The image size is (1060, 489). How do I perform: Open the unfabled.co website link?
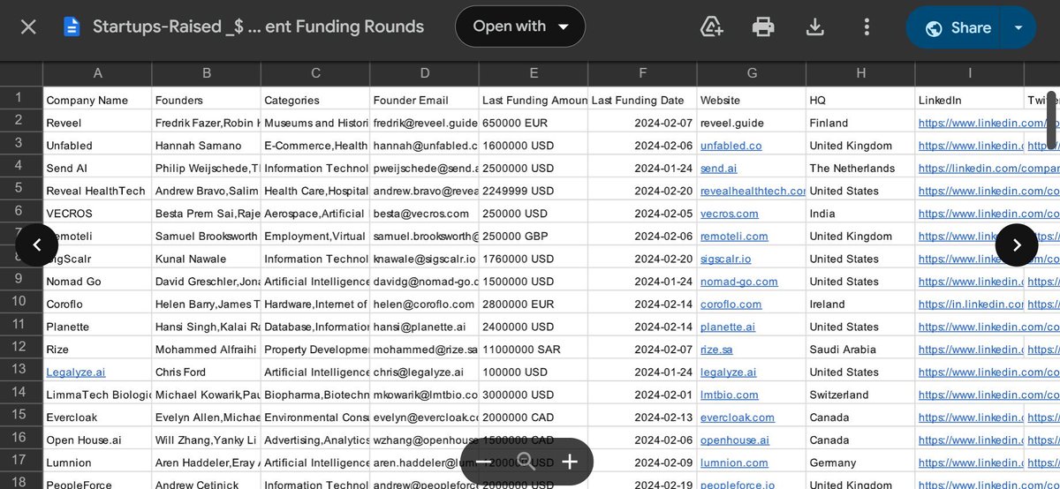tap(731, 146)
